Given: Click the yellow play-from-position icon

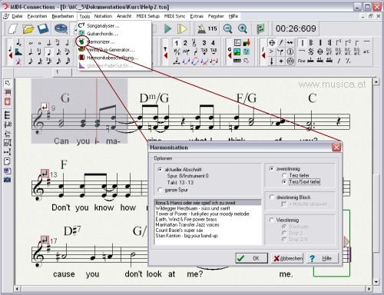Looking at the screenshot, I should tap(182, 28).
